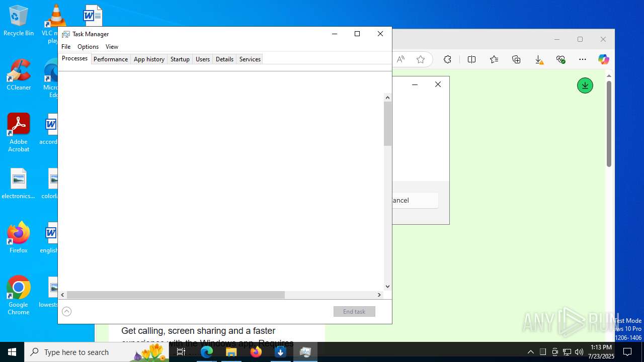Open Edge Favorites list icon

(494, 59)
